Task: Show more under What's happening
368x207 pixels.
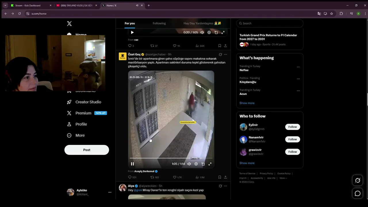Action: coord(247,103)
